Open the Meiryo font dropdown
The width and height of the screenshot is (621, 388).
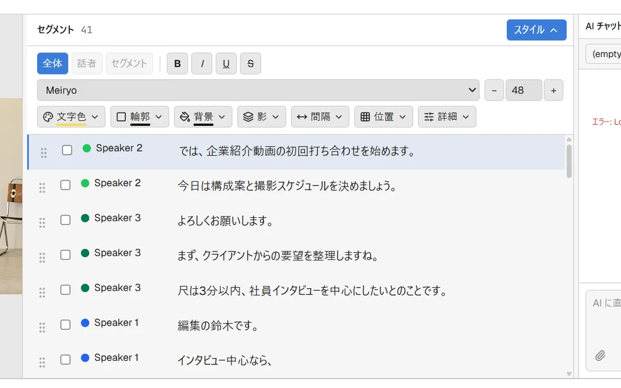pyautogui.click(x=258, y=90)
